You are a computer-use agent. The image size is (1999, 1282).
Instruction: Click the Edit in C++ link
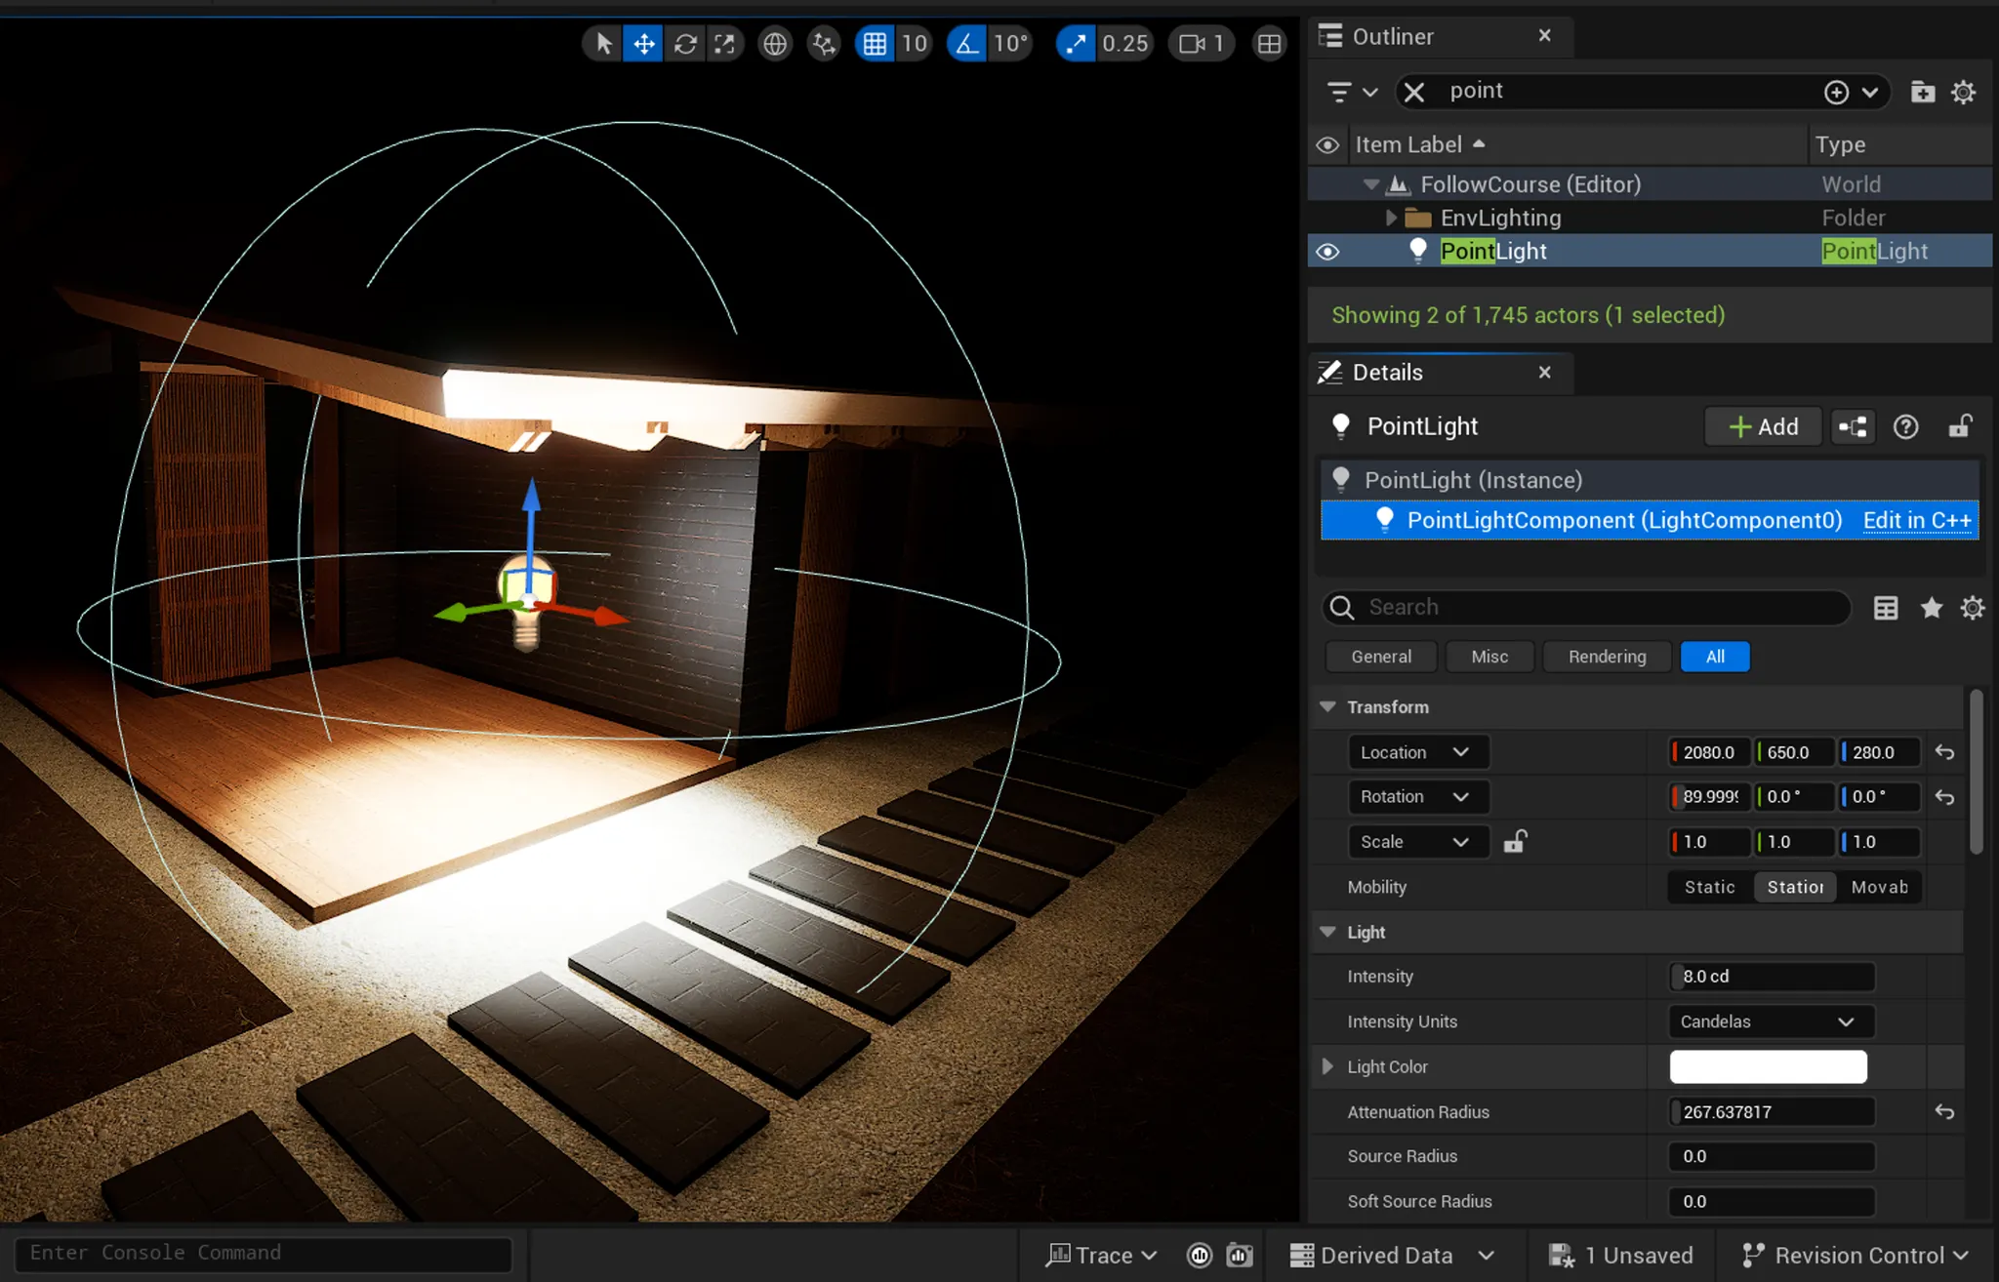tap(1917, 520)
